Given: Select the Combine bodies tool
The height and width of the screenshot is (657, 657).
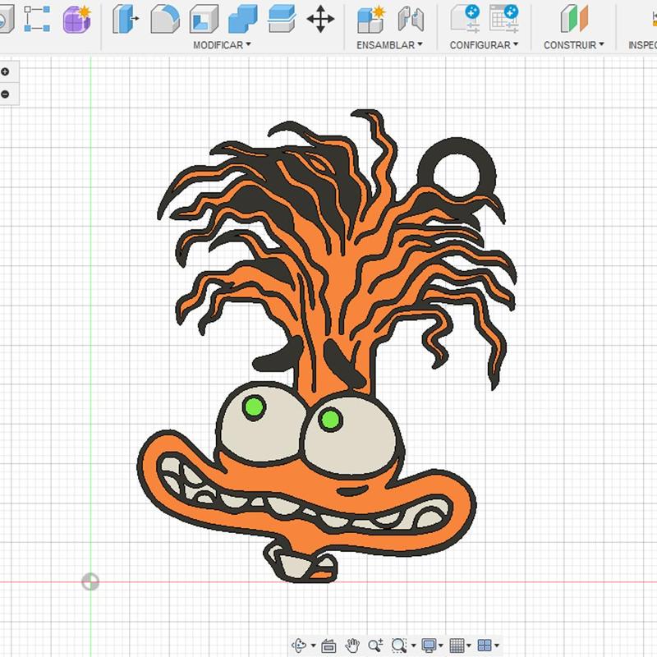Looking at the screenshot, I should [x=243, y=19].
